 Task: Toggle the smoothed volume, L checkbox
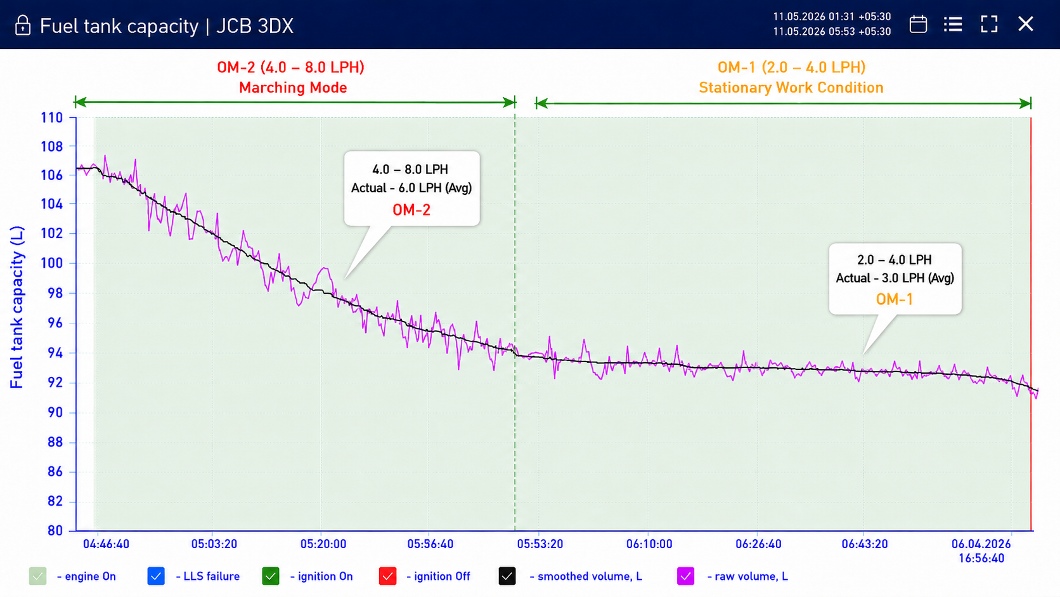tap(507, 576)
